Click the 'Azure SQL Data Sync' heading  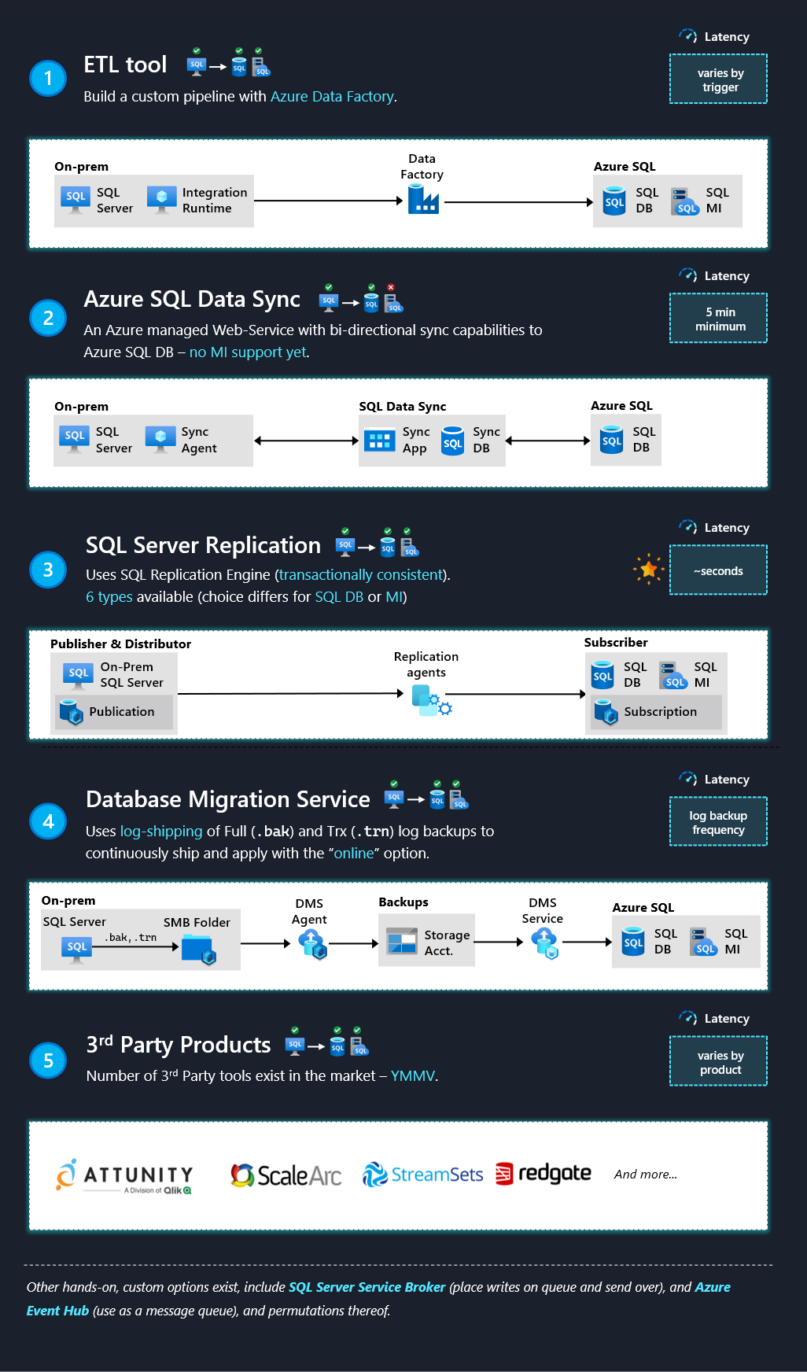point(192,299)
